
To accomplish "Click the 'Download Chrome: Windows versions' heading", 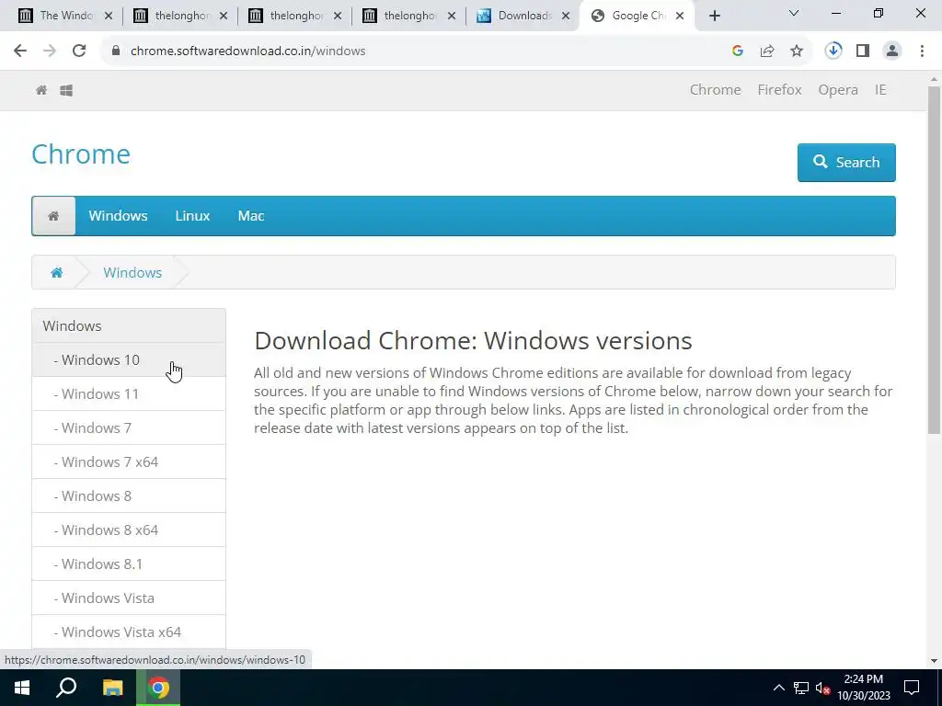I will tap(473, 341).
